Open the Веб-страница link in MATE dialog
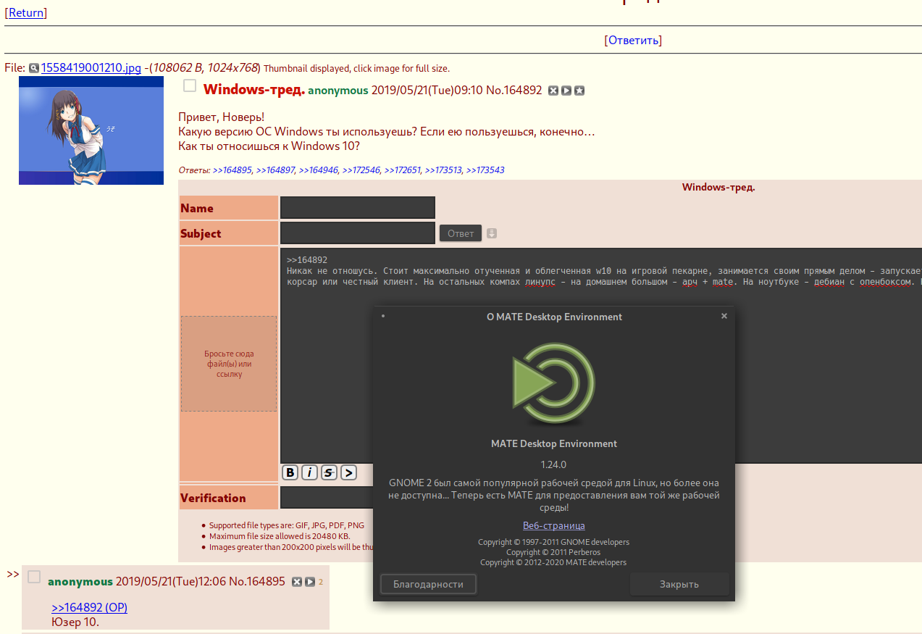The height and width of the screenshot is (634, 922). [x=554, y=525]
